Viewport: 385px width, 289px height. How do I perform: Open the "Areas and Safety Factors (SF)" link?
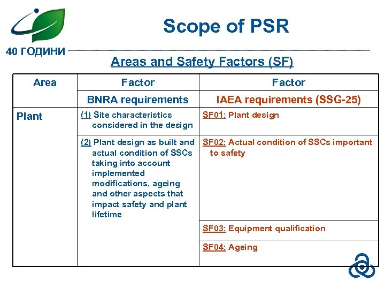(x=202, y=62)
